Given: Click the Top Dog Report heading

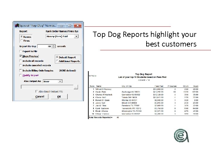Looking at the screenshot, I should coord(144,74).
